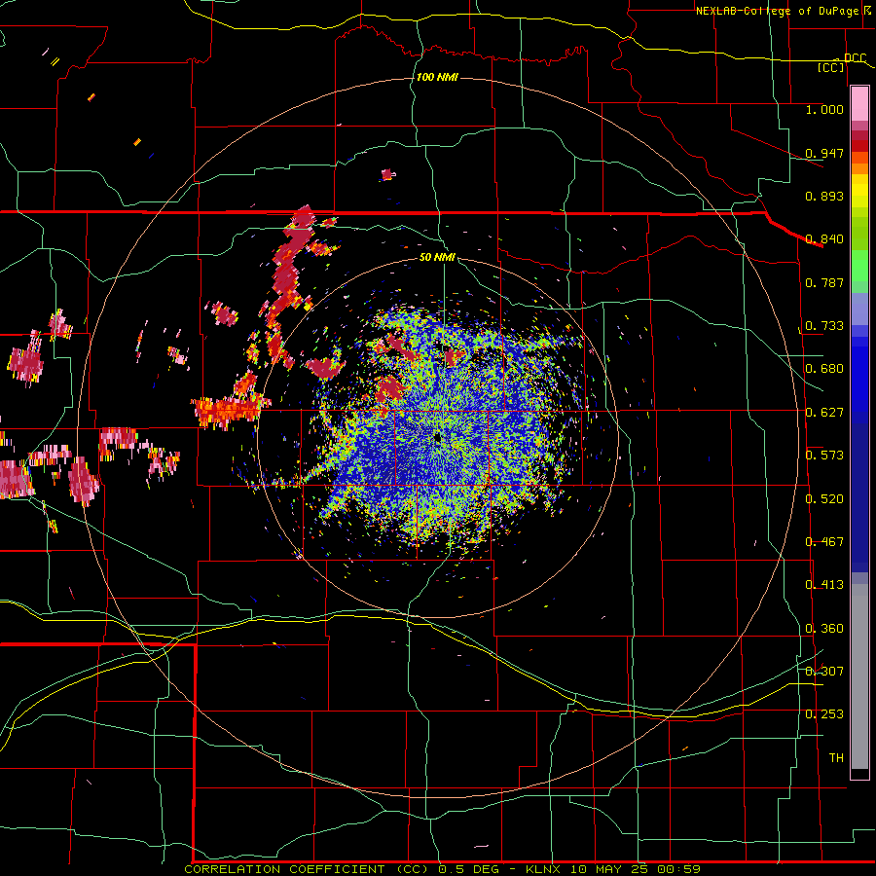Click the 0.253 legend value
This screenshot has width=876, height=876.
pos(824,714)
